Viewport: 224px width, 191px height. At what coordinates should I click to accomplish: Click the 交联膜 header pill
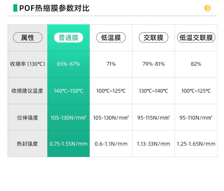[x=153, y=38]
